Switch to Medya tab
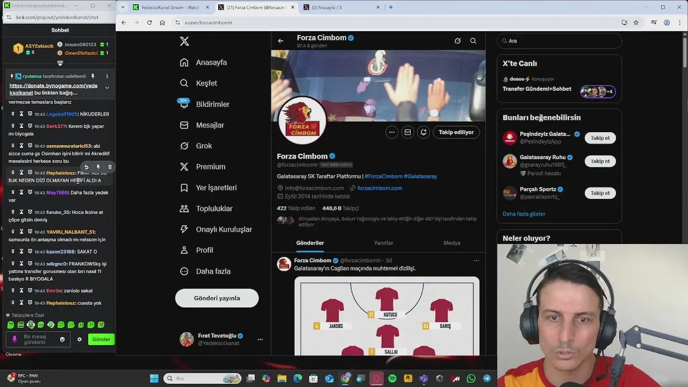Screen dimensions: 688x387 (452, 243)
